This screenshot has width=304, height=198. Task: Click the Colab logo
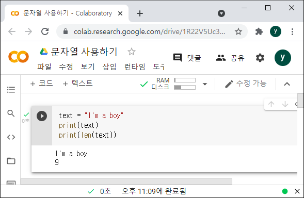(x=19, y=57)
